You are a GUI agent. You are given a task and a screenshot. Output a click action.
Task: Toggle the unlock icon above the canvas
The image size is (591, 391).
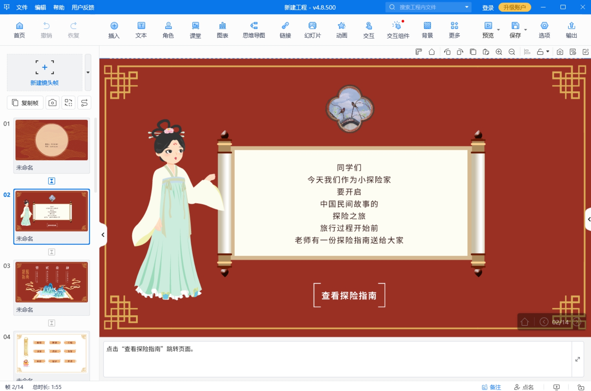click(x=541, y=52)
